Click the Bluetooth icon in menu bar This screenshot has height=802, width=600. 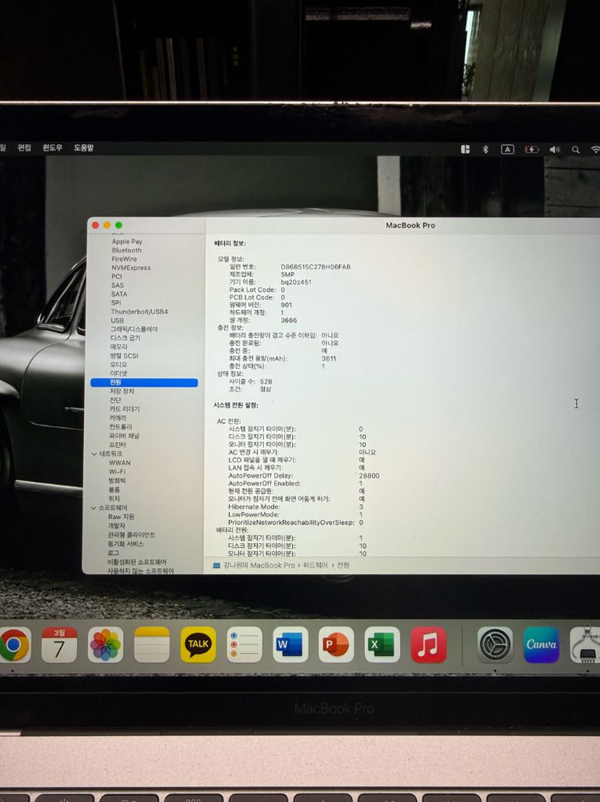tap(485, 149)
